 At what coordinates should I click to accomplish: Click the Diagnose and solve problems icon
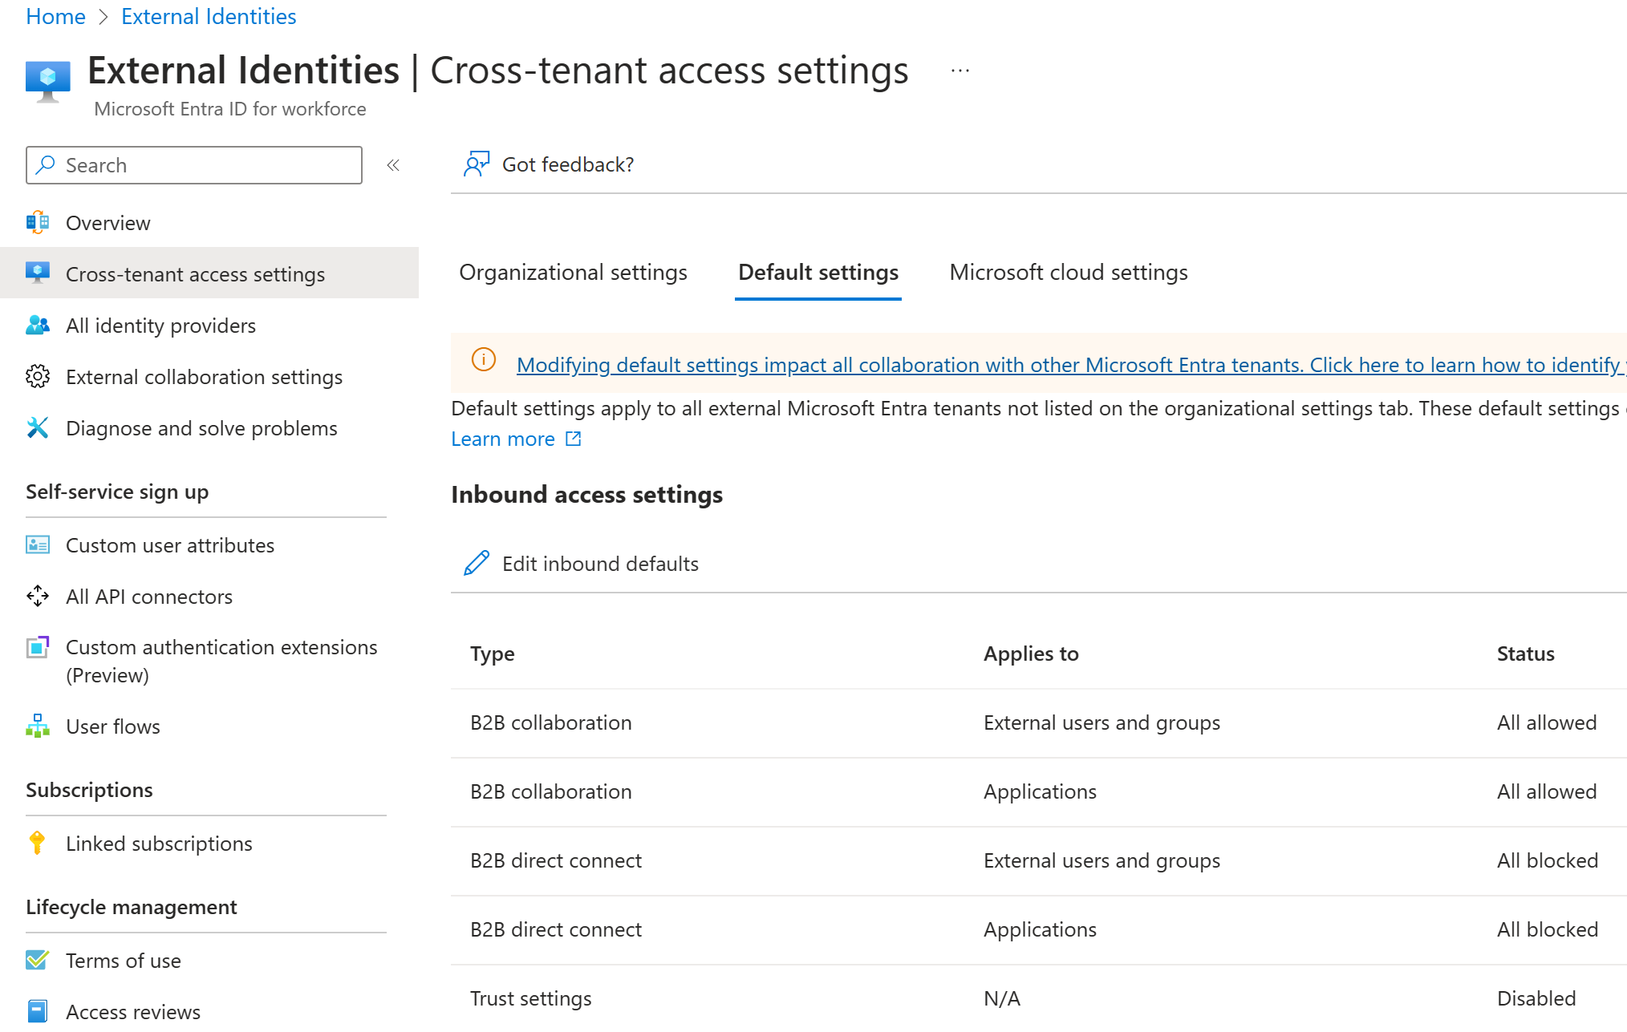(35, 427)
